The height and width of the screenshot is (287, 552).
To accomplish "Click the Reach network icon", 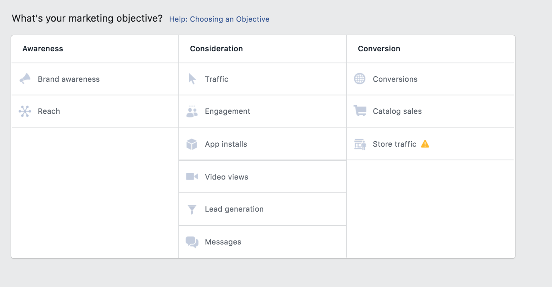I will click(x=25, y=111).
